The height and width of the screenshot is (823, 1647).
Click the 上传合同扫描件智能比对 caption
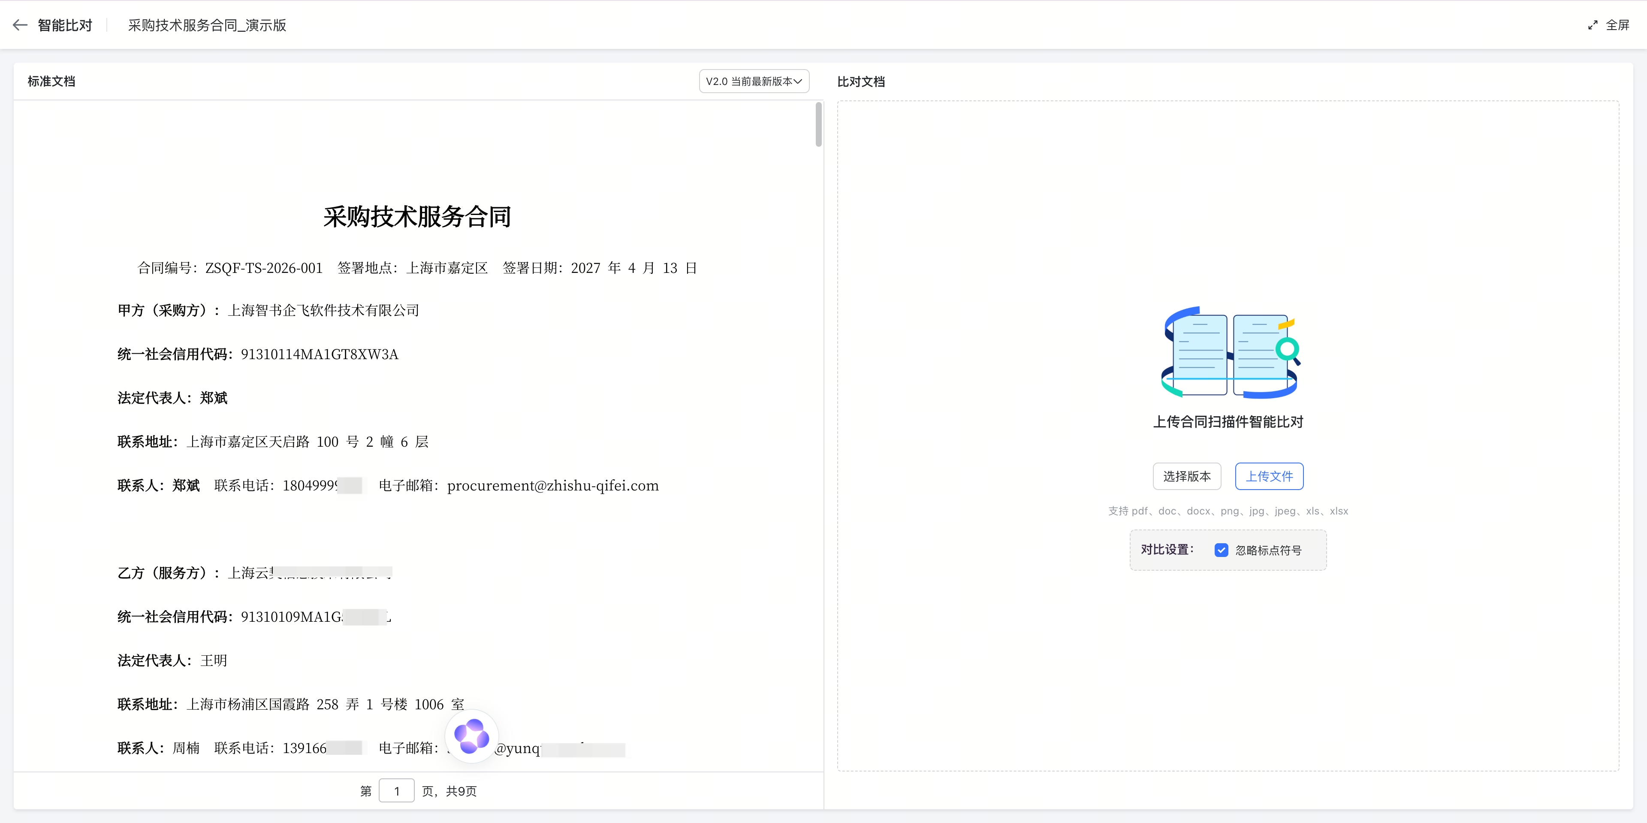click(1228, 421)
